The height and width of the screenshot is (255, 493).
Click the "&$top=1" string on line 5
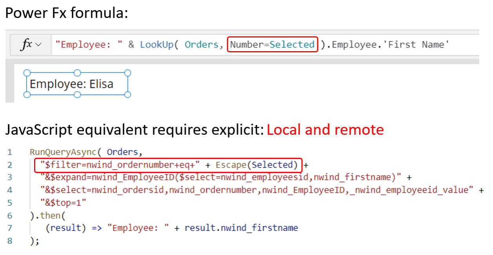click(x=63, y=203)
